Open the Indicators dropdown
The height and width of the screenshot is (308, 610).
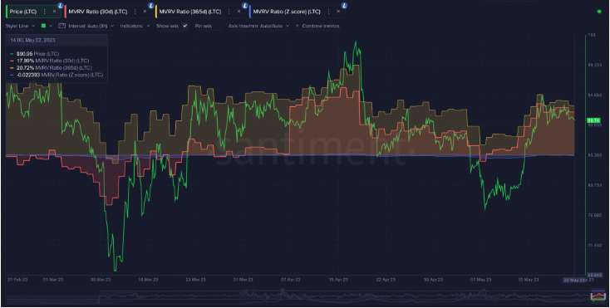point(135,26)
